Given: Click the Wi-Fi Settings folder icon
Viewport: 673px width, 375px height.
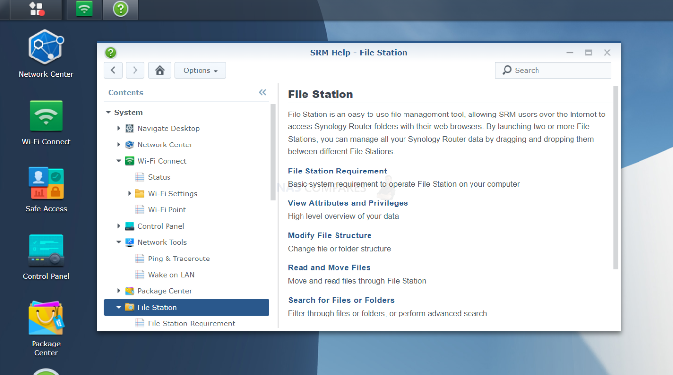Looking at the screenshot, I should pos(140,193).
